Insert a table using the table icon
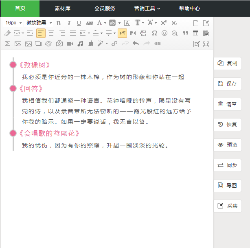Image resolution: width=250 pixels, height=248 pixels. [x=195, y=33]
